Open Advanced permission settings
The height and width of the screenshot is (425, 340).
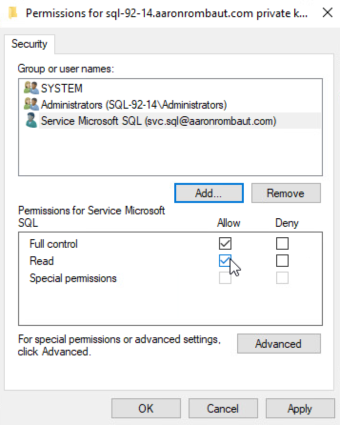click(278, 344)
